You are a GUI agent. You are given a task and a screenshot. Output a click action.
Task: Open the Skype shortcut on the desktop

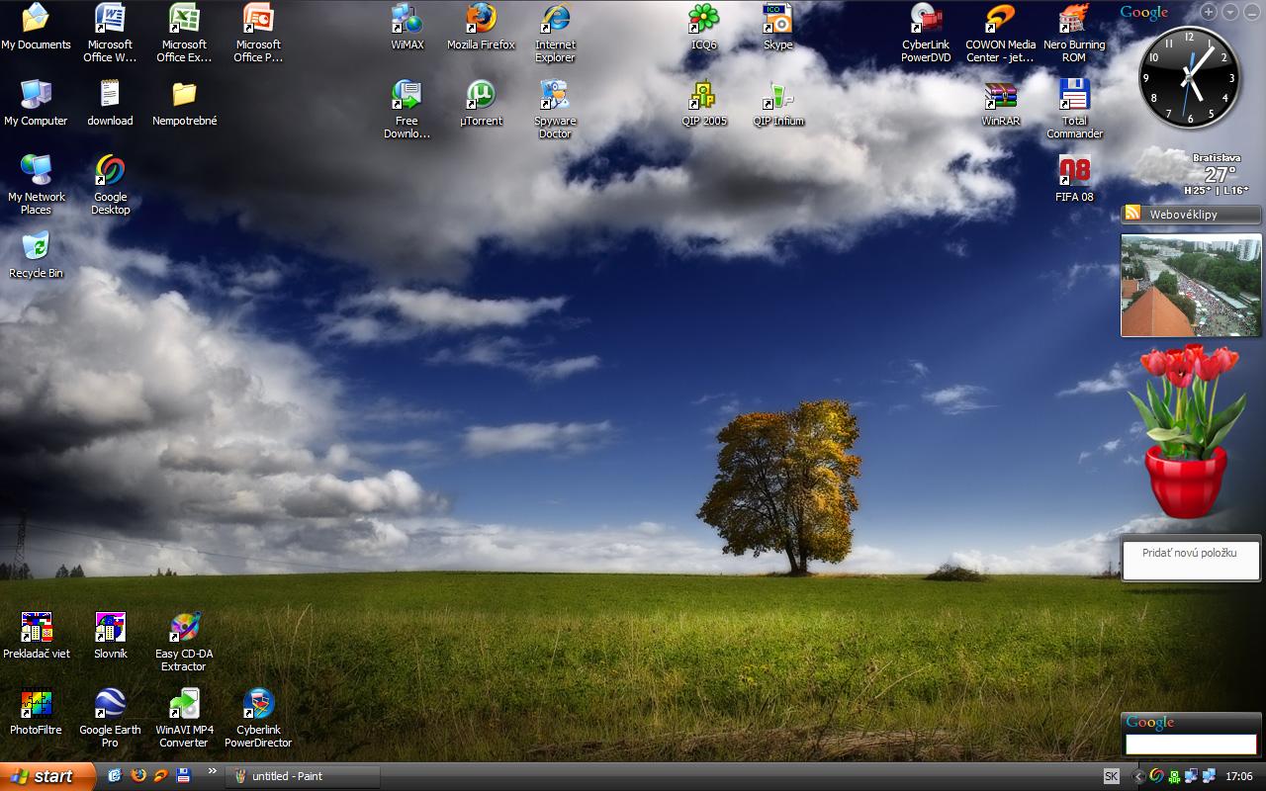(x=777, y=20)
